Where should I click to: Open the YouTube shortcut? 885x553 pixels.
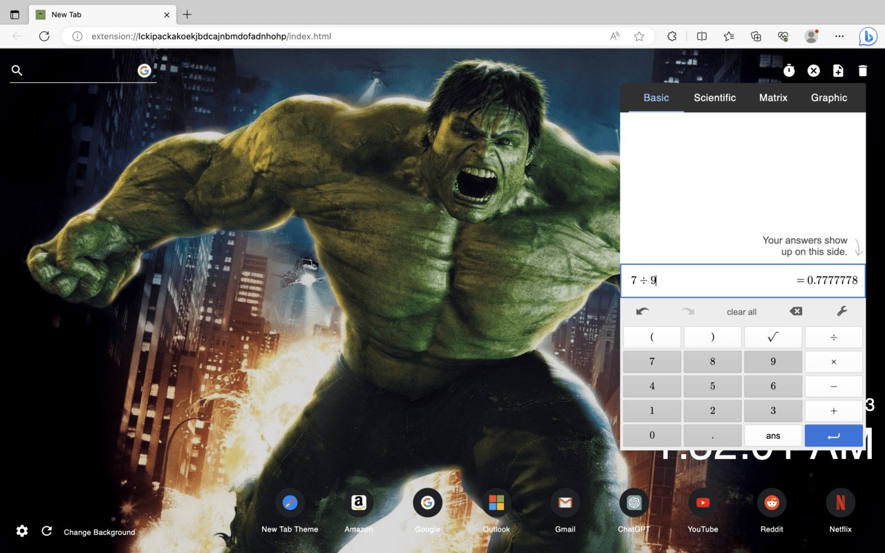702,503
